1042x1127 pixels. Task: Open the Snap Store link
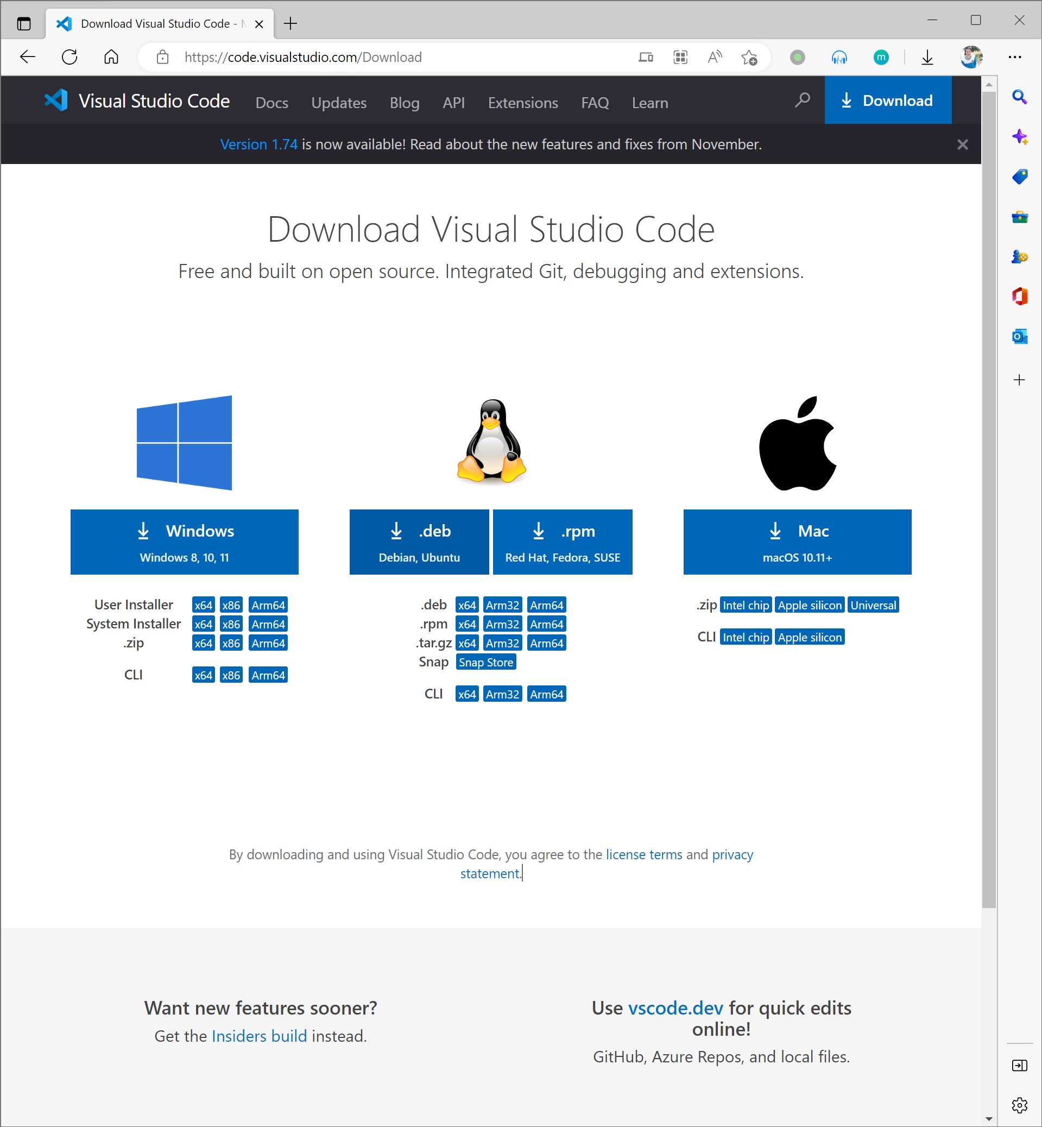click(485, 662)
